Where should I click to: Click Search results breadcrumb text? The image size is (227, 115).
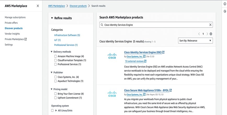pyautogui.click(x=98, y=6)
